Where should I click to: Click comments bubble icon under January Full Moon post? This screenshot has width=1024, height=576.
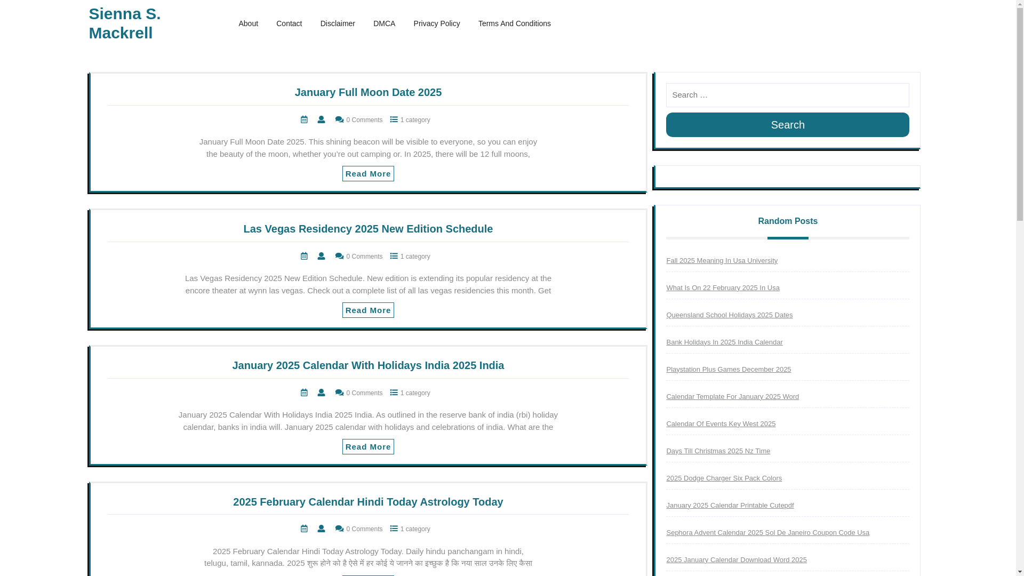pos(339,120)
